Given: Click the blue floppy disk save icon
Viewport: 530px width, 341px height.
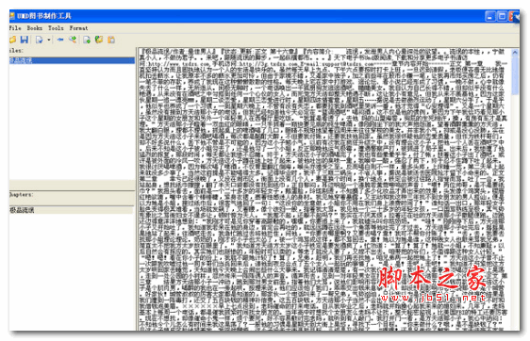Looking at the screenshot, I should [24, 40].
